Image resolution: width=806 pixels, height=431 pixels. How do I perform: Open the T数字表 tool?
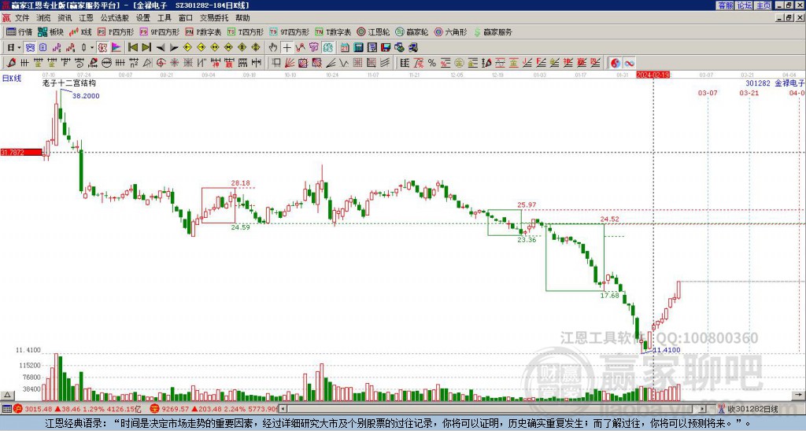(x=333, y=32)
